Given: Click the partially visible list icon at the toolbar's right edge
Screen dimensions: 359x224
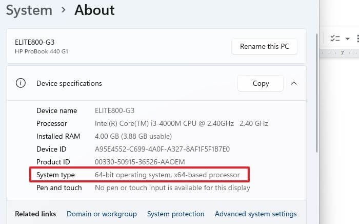Looking at the screenshot, I should [357, 39].
